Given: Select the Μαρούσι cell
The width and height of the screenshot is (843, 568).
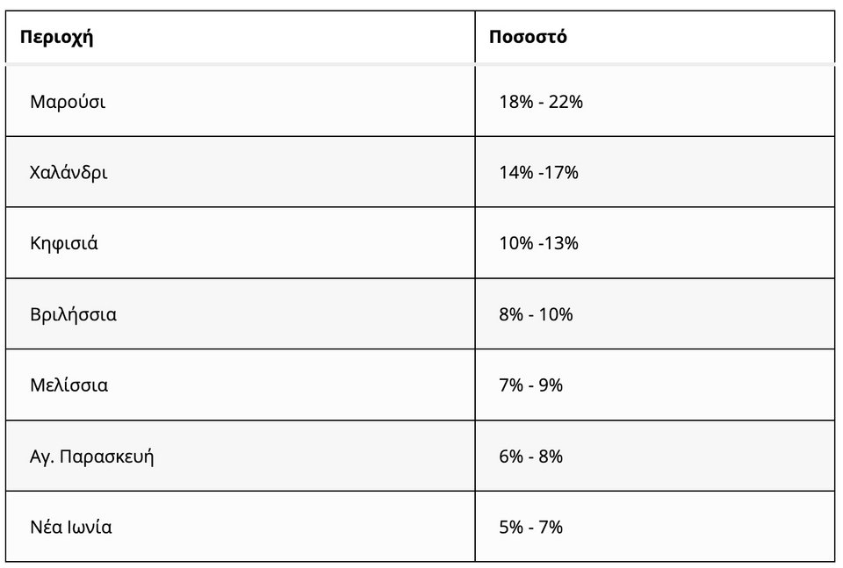Looking at the screenshot, I should point(68,101).
